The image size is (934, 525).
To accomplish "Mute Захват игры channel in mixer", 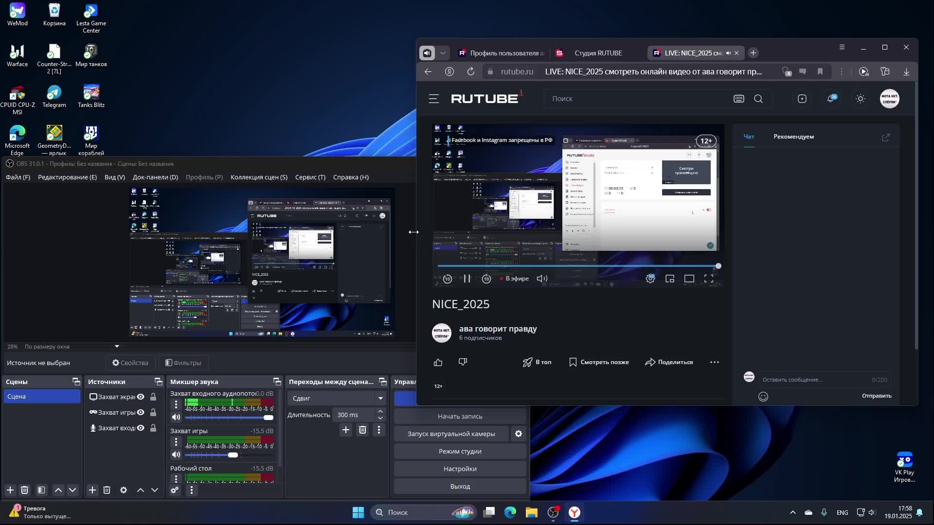I will coord(176,455).
